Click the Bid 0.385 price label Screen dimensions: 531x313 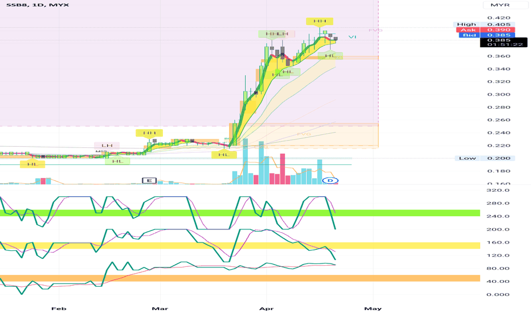click(x=487, y=35)
